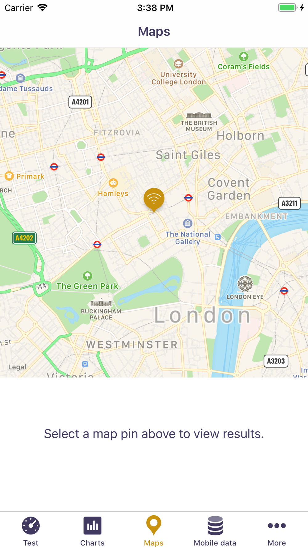Click the A4201 road badge

click(x=80, y=102)
